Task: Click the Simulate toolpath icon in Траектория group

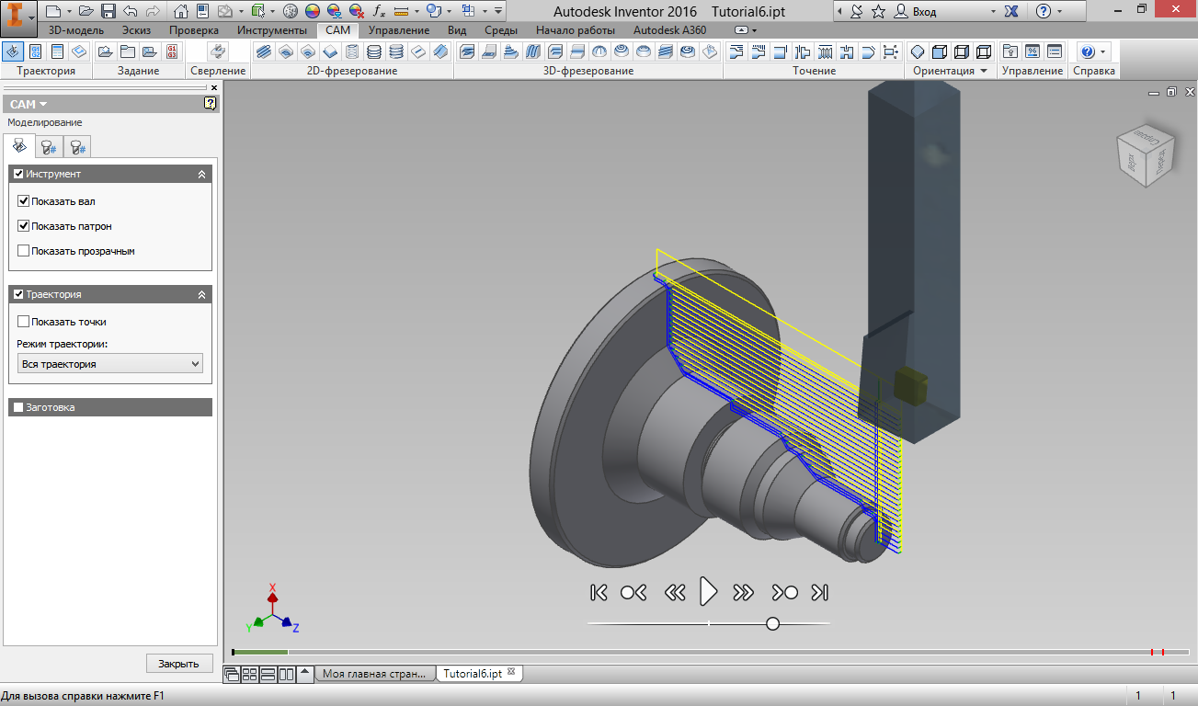Action: point(13,51)
